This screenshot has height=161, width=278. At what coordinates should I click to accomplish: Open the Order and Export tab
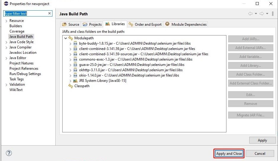[x=145, y=25]
